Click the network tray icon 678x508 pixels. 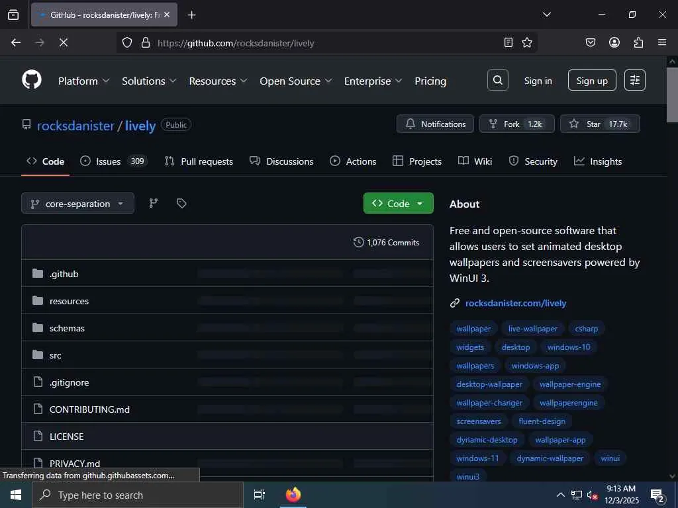pos(577,495)
